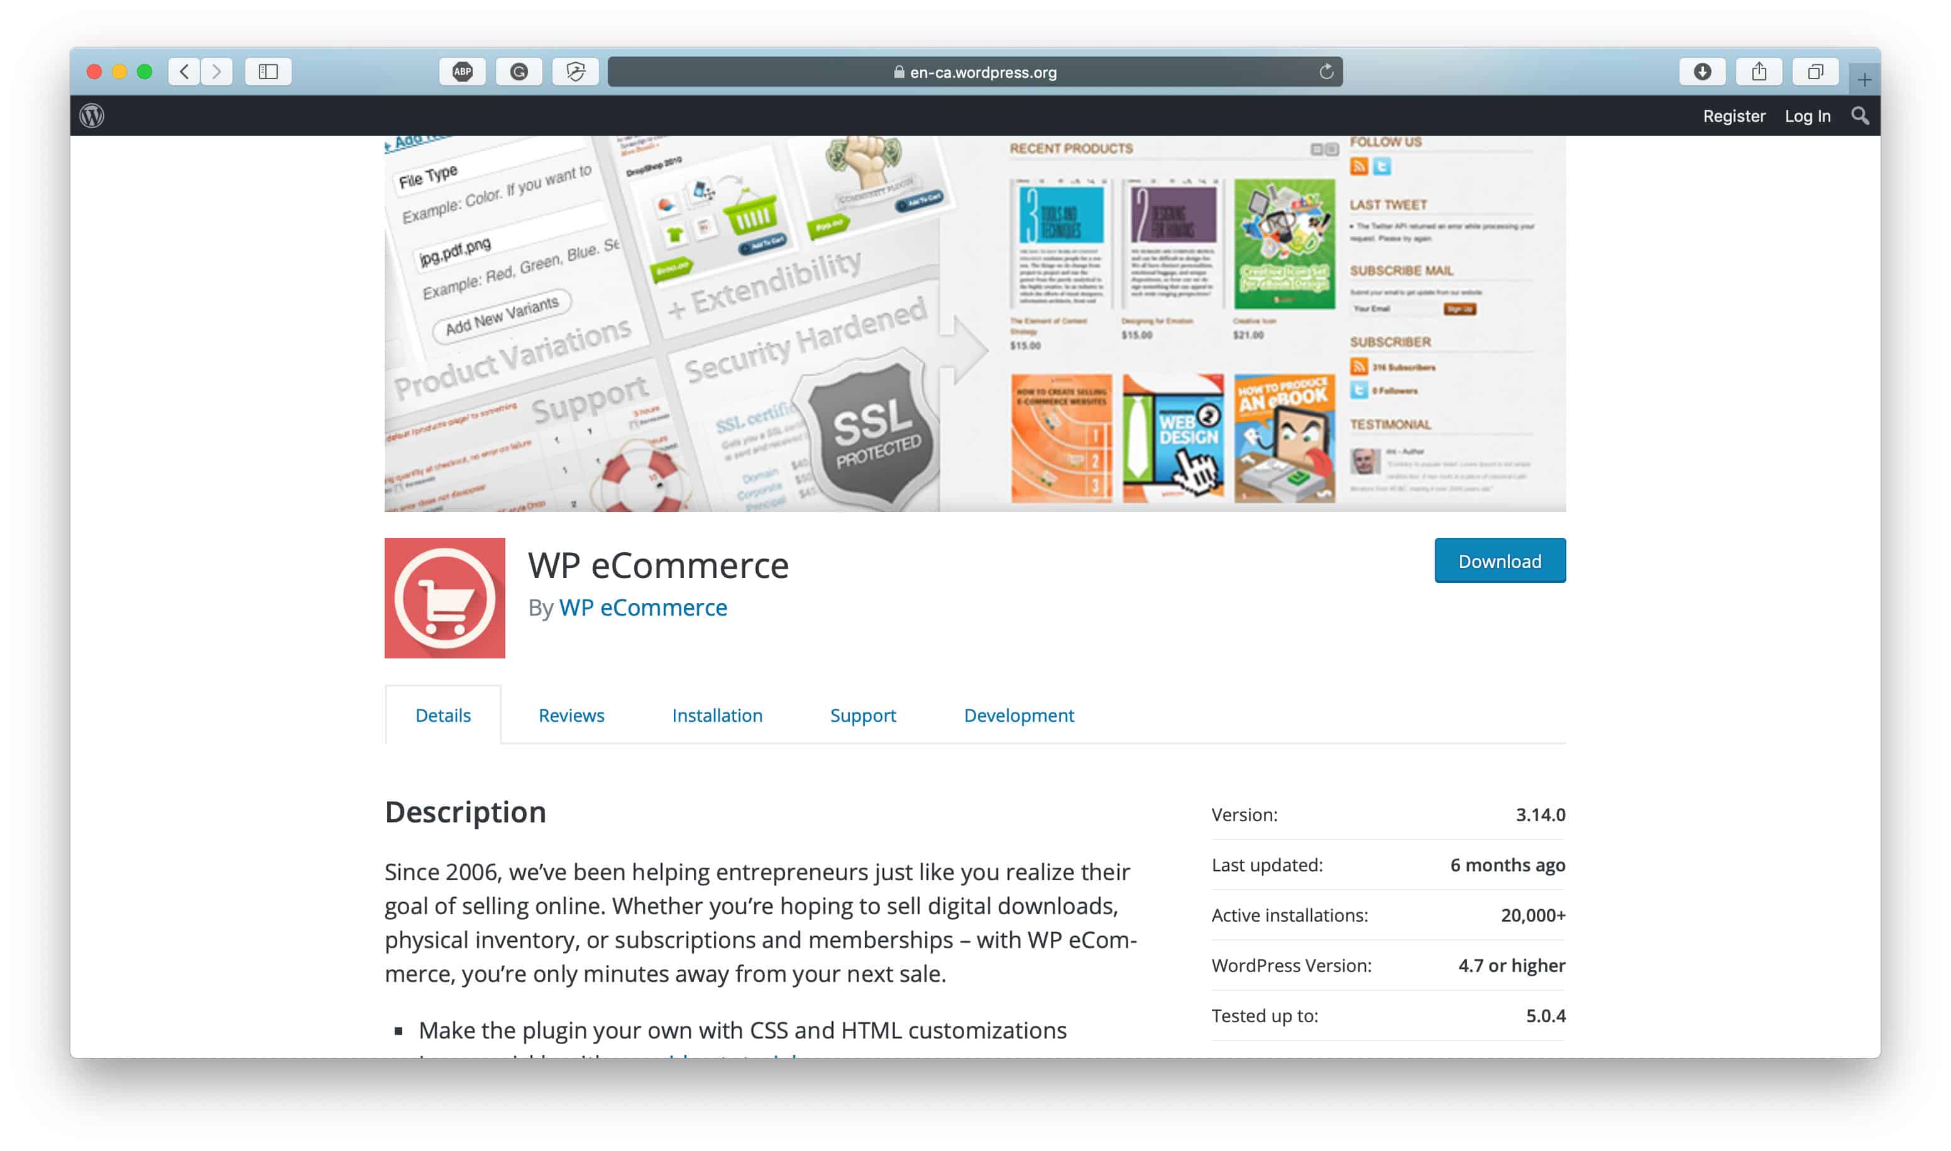Open the Development tab
This screenshot has width=1951, height=1151.
(1018, 714)
